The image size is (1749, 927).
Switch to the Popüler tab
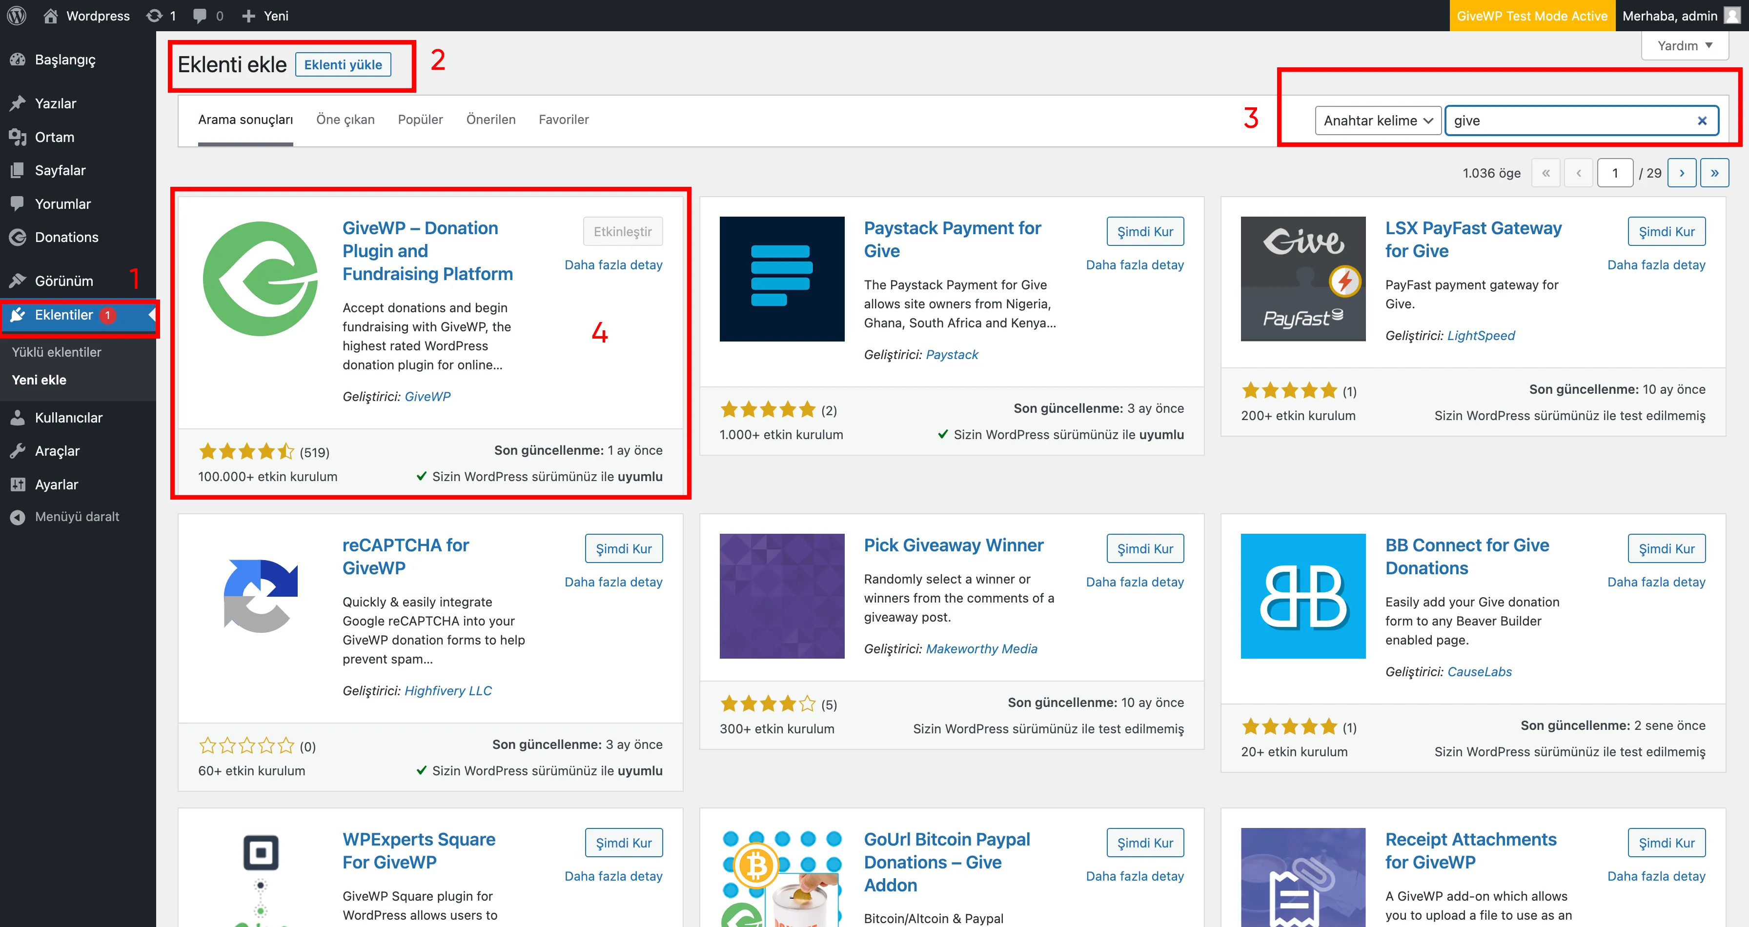pos(420,120)
